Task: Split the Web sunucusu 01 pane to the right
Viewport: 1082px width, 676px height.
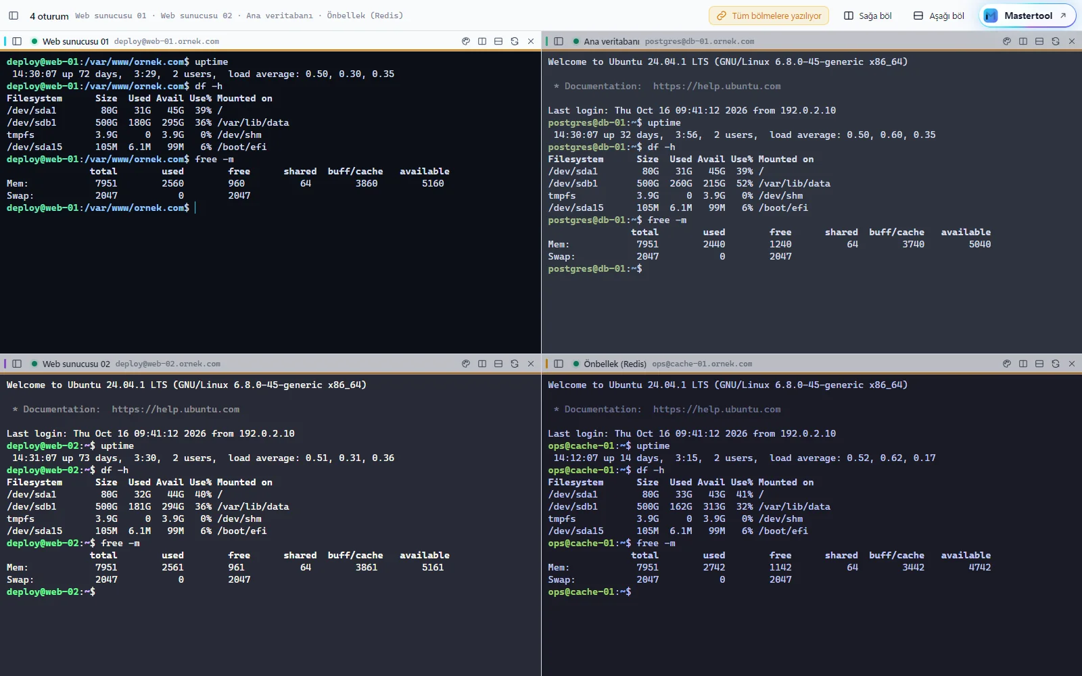Action: (x=482, y=41)
